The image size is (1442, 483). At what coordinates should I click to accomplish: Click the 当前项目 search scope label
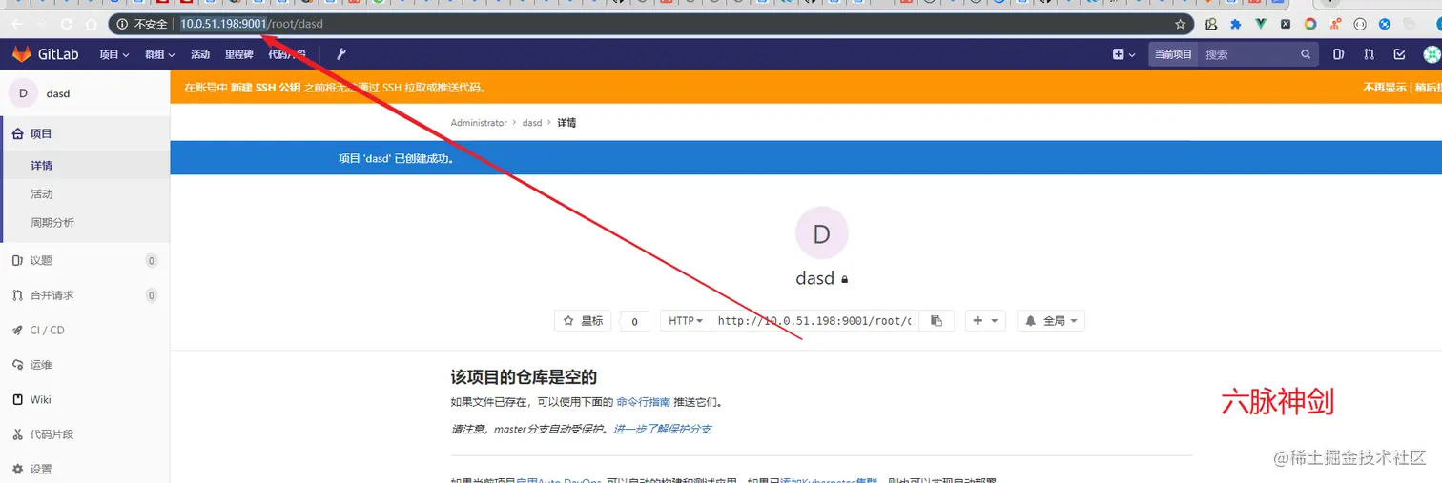[x=1173, y=54]
